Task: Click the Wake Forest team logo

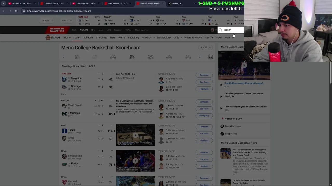Action: click(x=64, y=106)
